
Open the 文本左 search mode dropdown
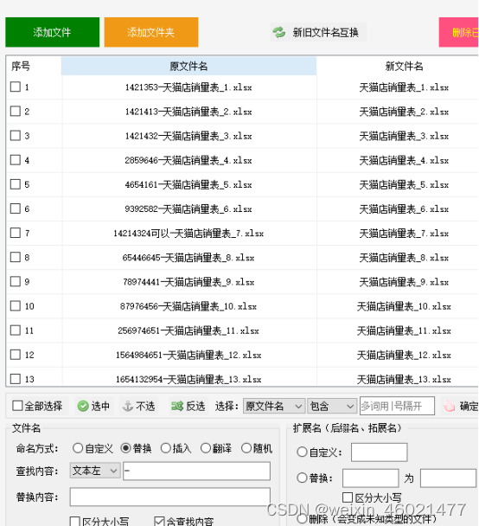pos(95,471)
